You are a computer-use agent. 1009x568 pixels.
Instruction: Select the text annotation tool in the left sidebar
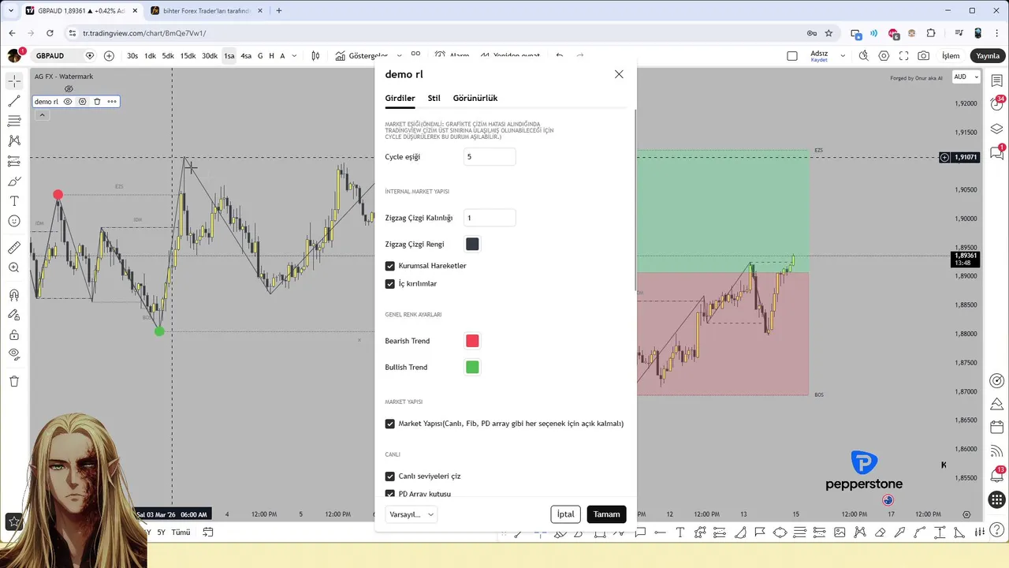tap(14, 201)
